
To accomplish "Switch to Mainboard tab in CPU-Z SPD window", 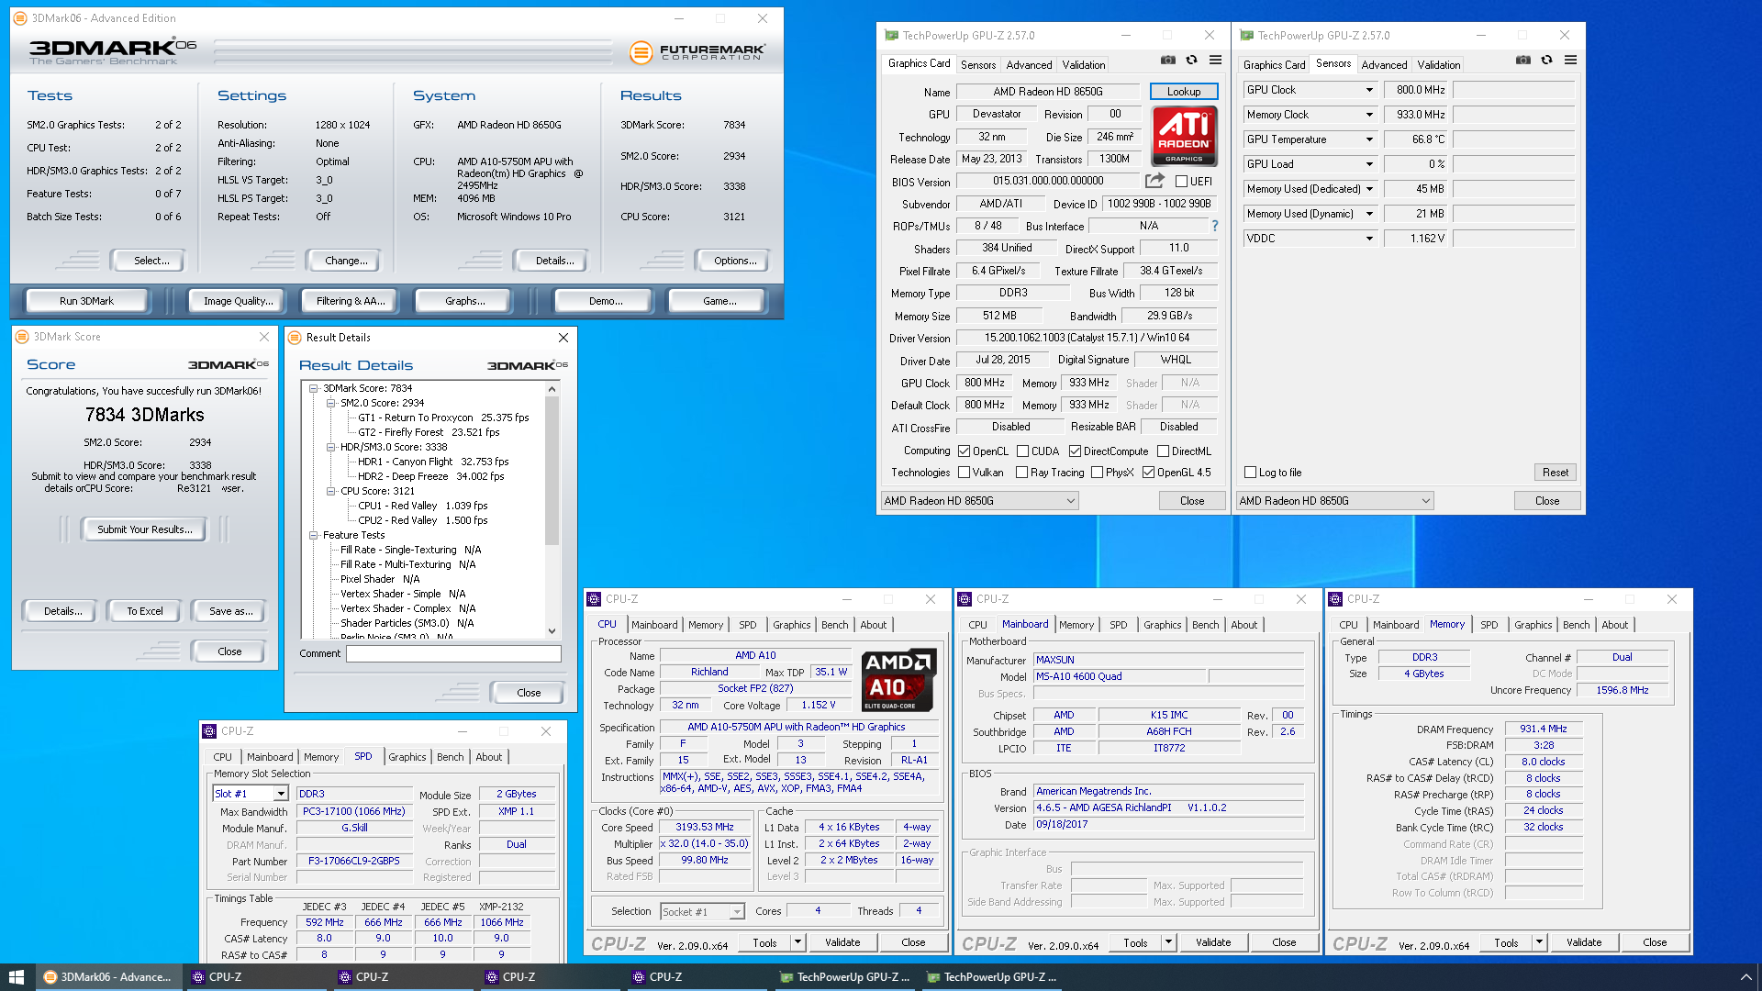I will 270,757.
